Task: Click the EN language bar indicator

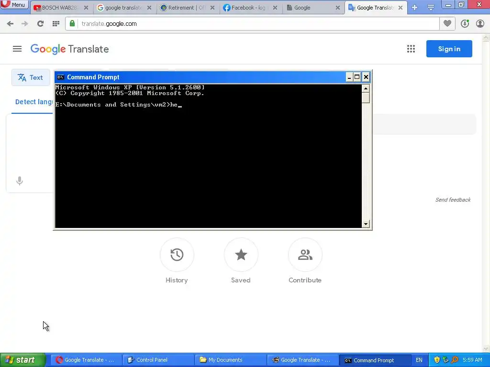Action: click(419, 360)
